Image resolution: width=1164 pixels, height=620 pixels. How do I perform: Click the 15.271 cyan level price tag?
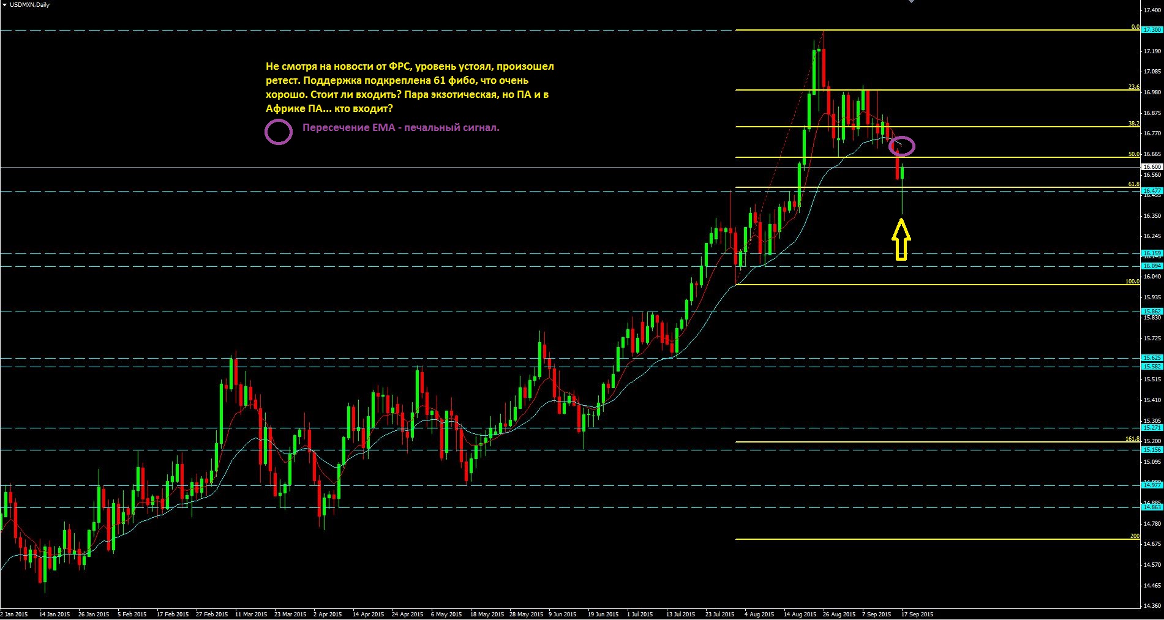tap(1152, 428)
